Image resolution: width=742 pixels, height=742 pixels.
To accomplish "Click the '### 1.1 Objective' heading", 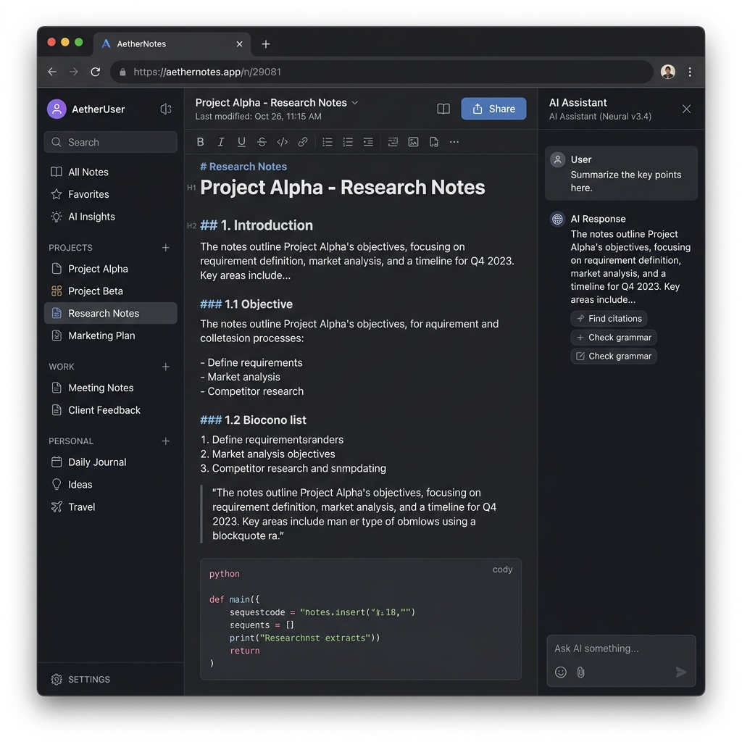I will pos(246,304).
